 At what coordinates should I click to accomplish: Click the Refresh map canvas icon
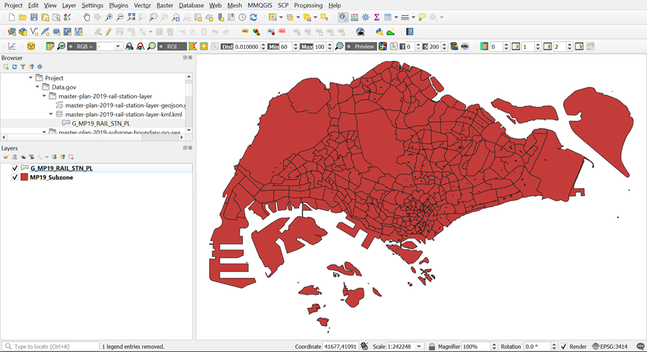pos(253,17)
